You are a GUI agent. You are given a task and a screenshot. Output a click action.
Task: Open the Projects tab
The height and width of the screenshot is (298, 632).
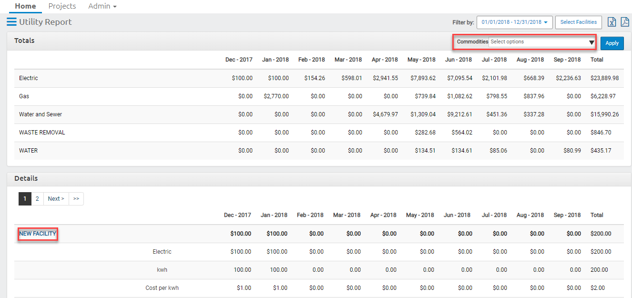[x=62, y=6]
